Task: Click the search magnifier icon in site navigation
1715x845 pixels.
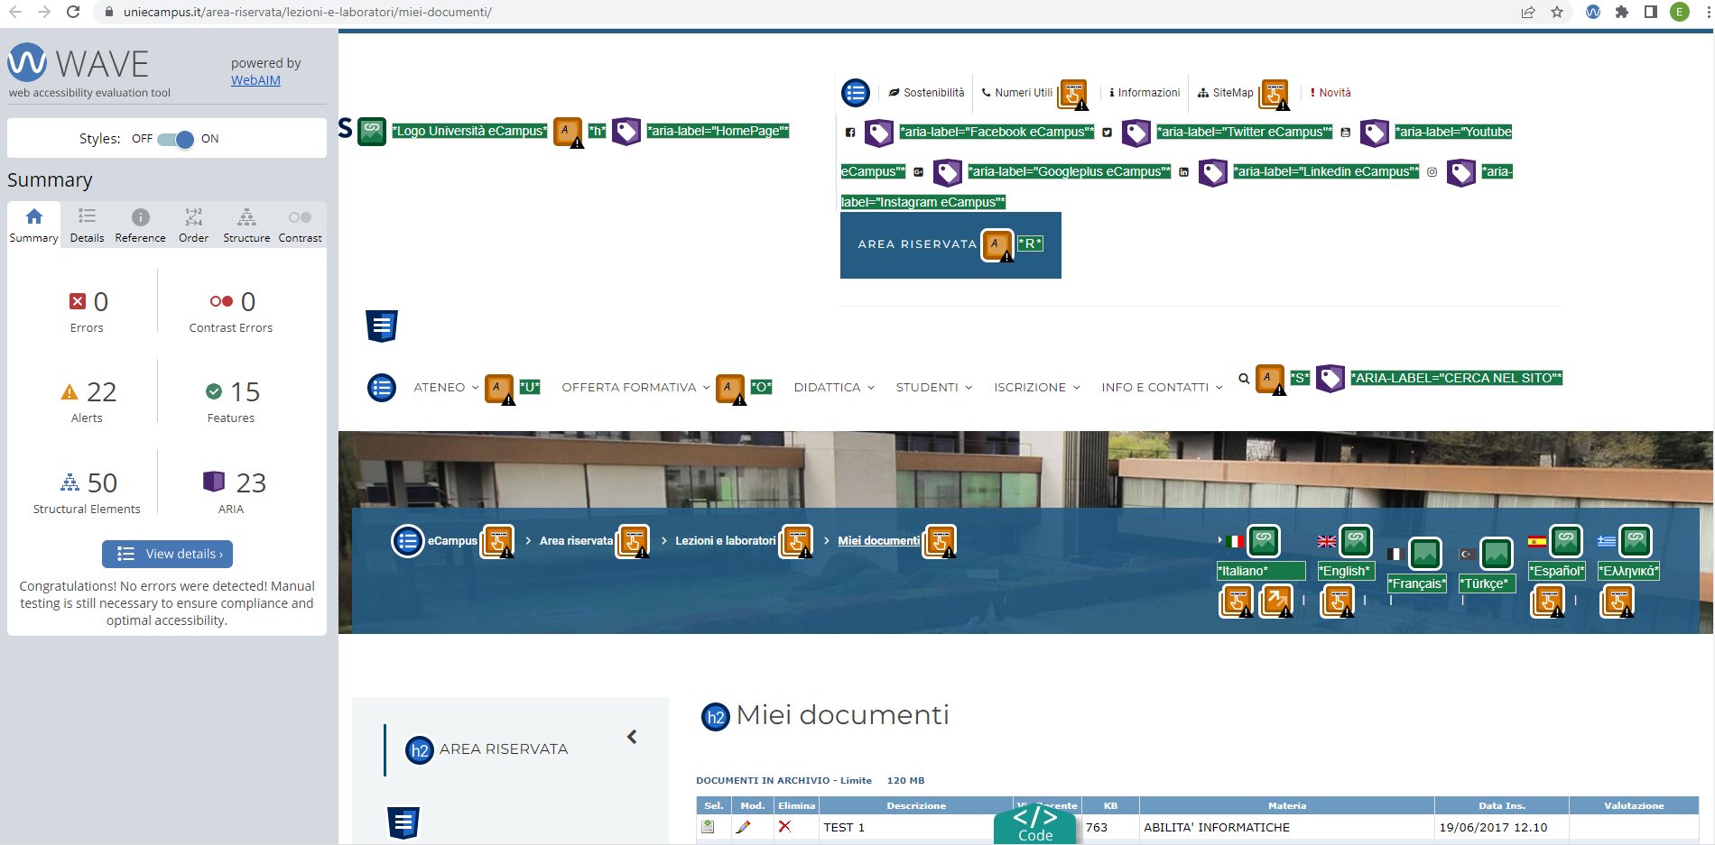Action: pos(1244,379)
